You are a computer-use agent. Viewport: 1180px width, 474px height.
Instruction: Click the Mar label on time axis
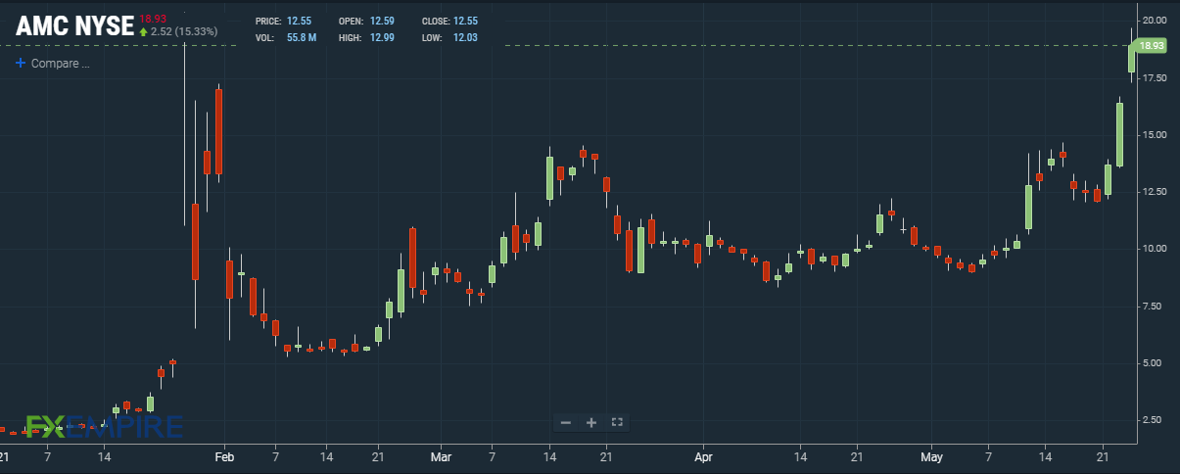tap(441, 457)
